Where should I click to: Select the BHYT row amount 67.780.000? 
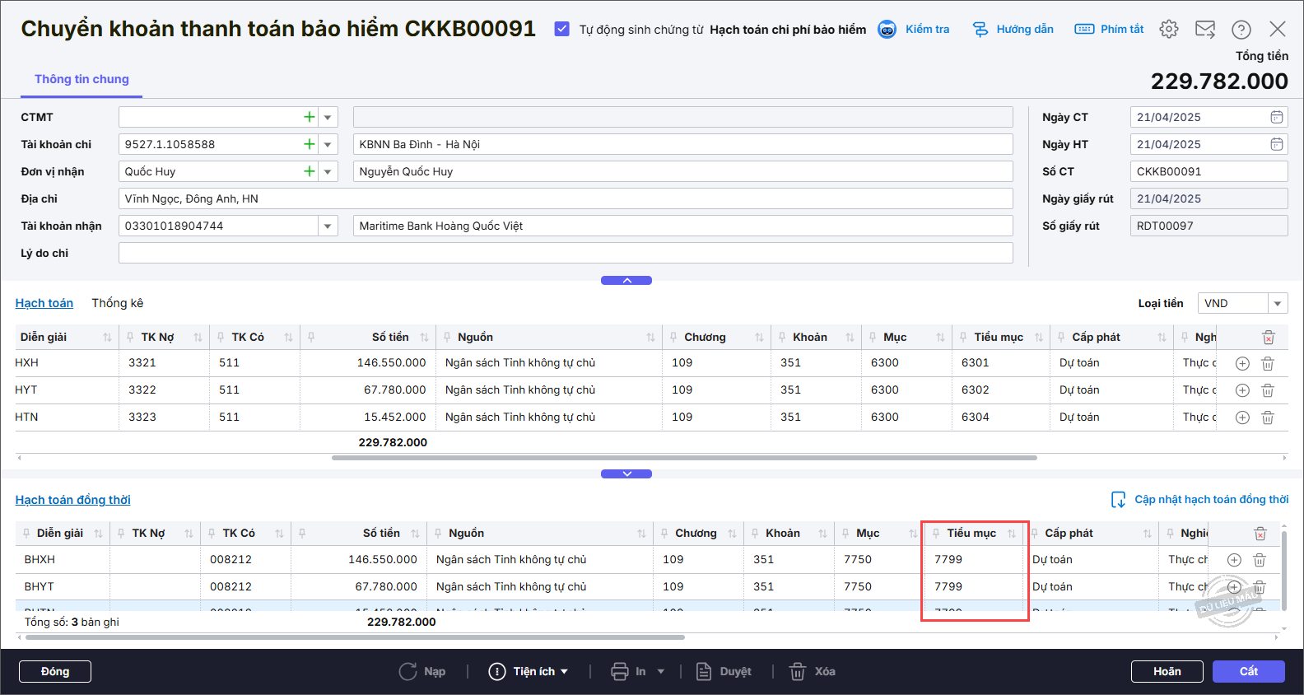pos(386,587)
